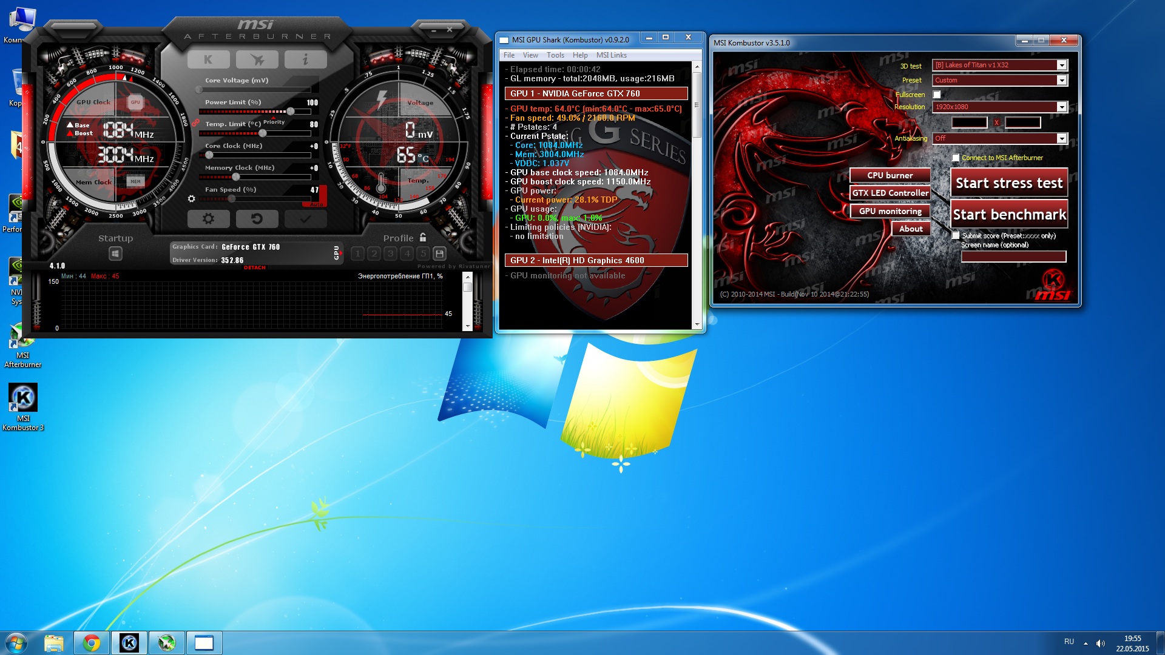Click the Kombustor K button in Afterburner
This screenshot has width=1165, height=655.
pos(208,59)
